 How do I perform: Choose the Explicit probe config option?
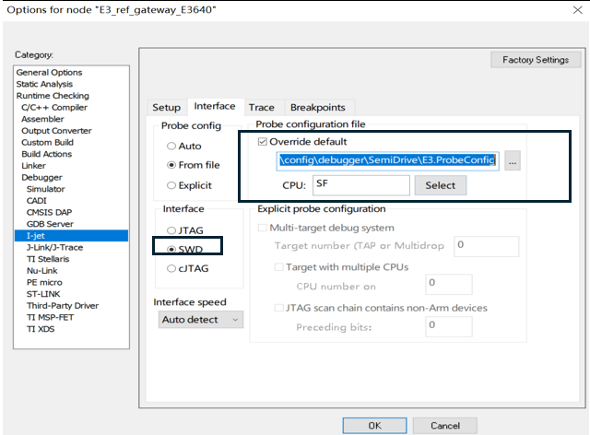171,185
